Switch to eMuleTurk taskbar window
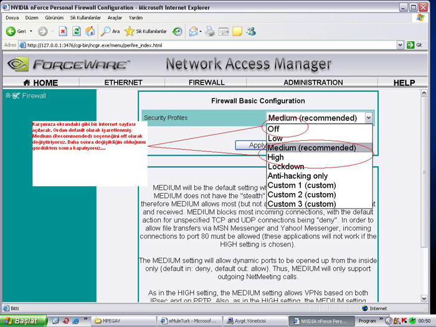This screenshot has height=327, width=436. [x=191, y=321]
